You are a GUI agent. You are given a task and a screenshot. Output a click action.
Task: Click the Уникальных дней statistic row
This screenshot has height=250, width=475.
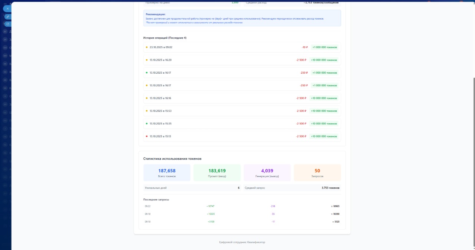click(x=191, y=188)
